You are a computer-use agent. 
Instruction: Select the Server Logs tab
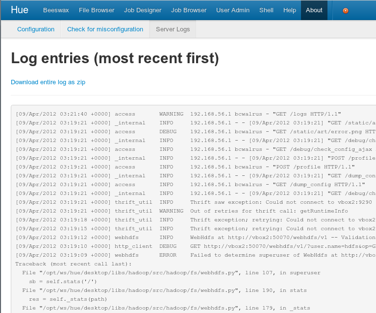click(x=173, y=29)
